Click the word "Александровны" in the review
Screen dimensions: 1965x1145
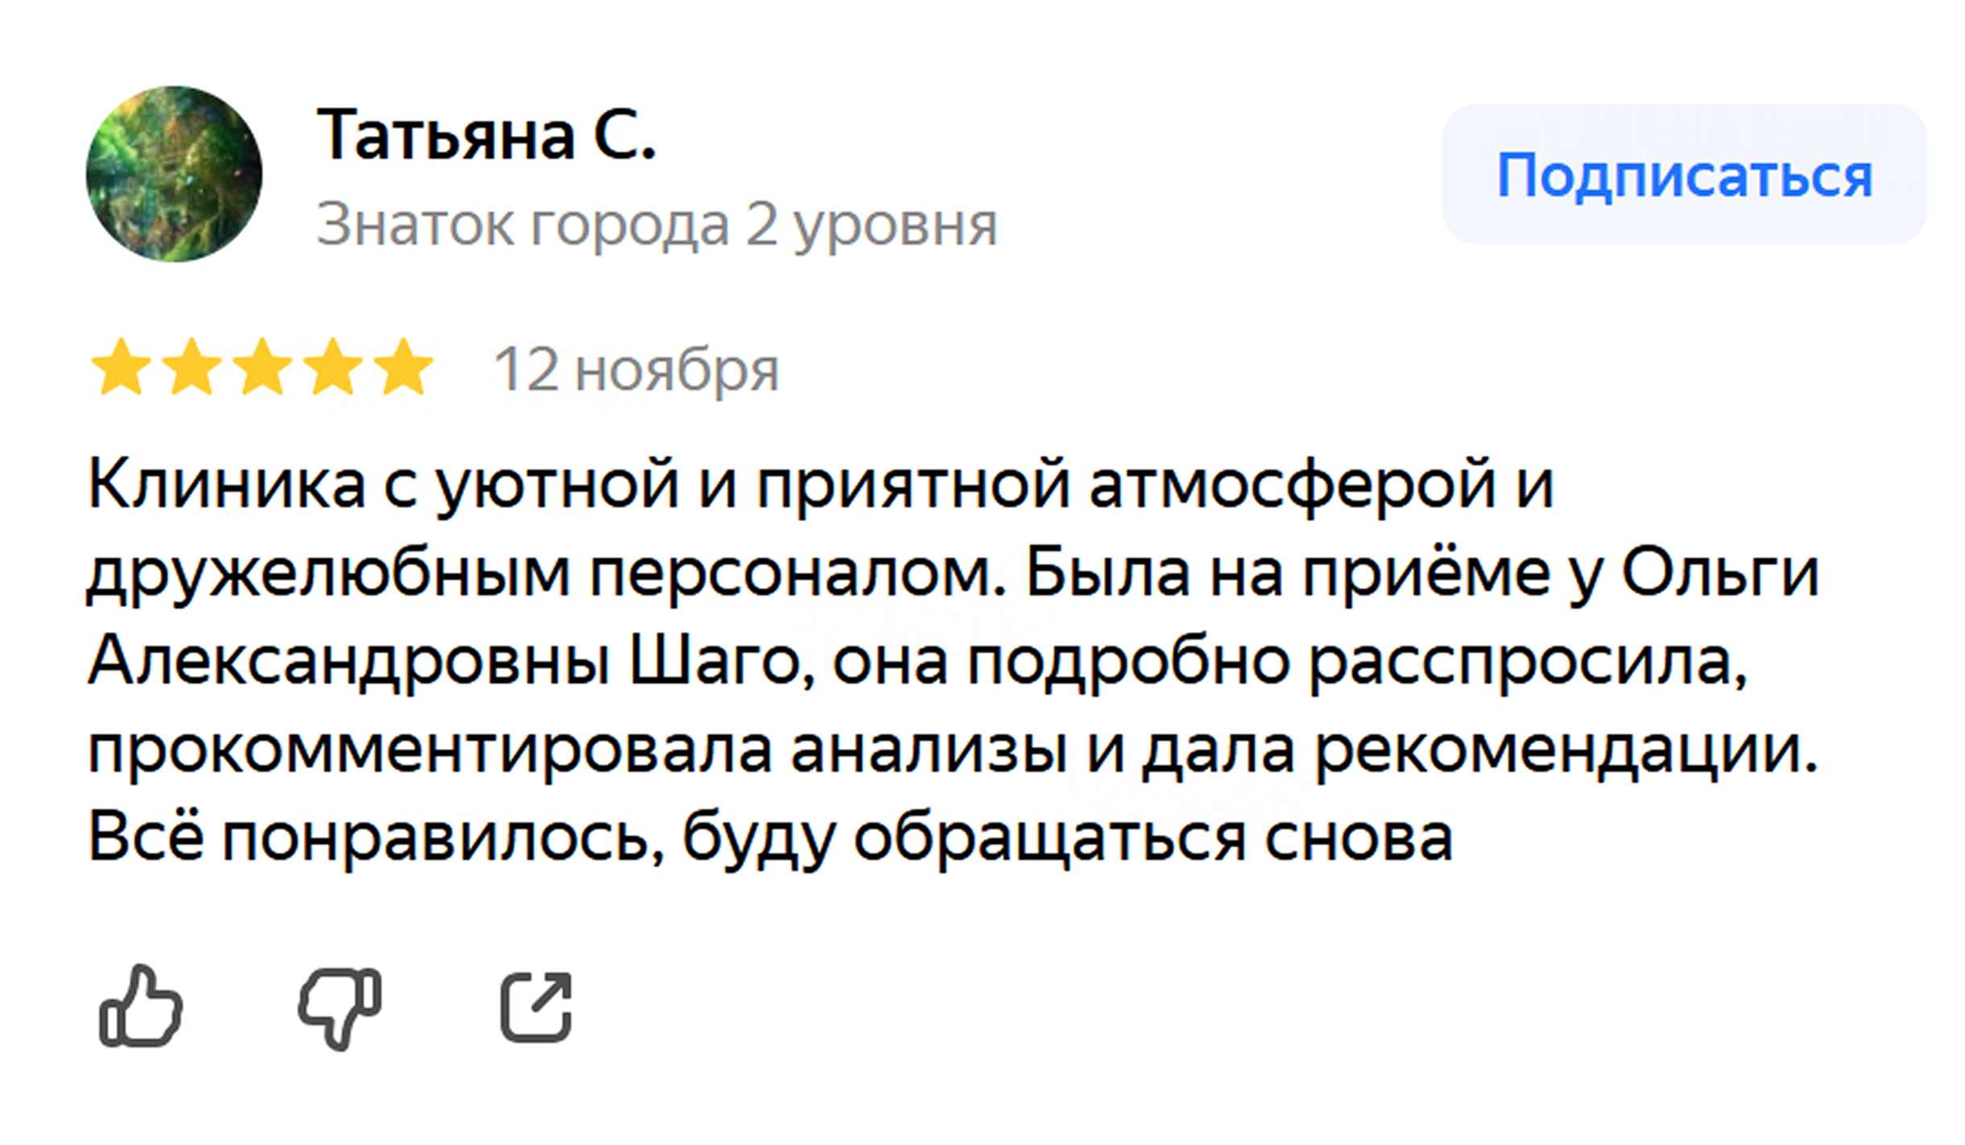tap(349, 662)
